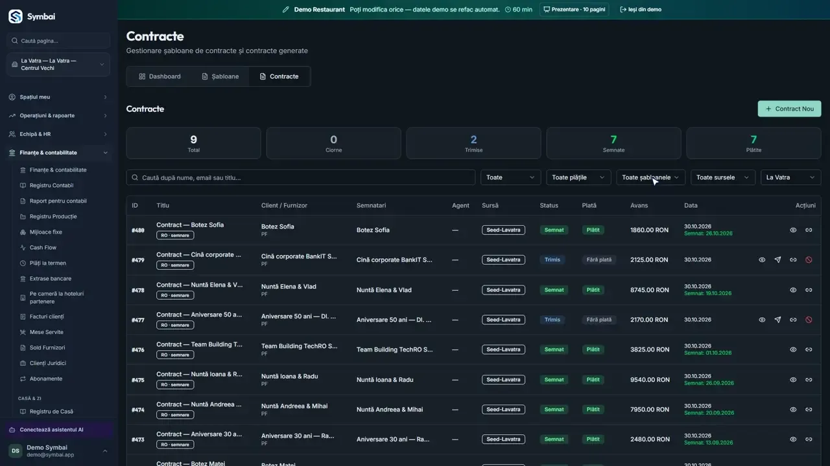This screenshot has width=830, height=466.
Task: Expand La Vatra — Centrul Vechi location selector
Action: pyautogui.click(x=58, y=65)
